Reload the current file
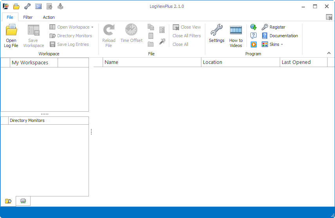This screenshot has width=335, height=218. [109, 36]
